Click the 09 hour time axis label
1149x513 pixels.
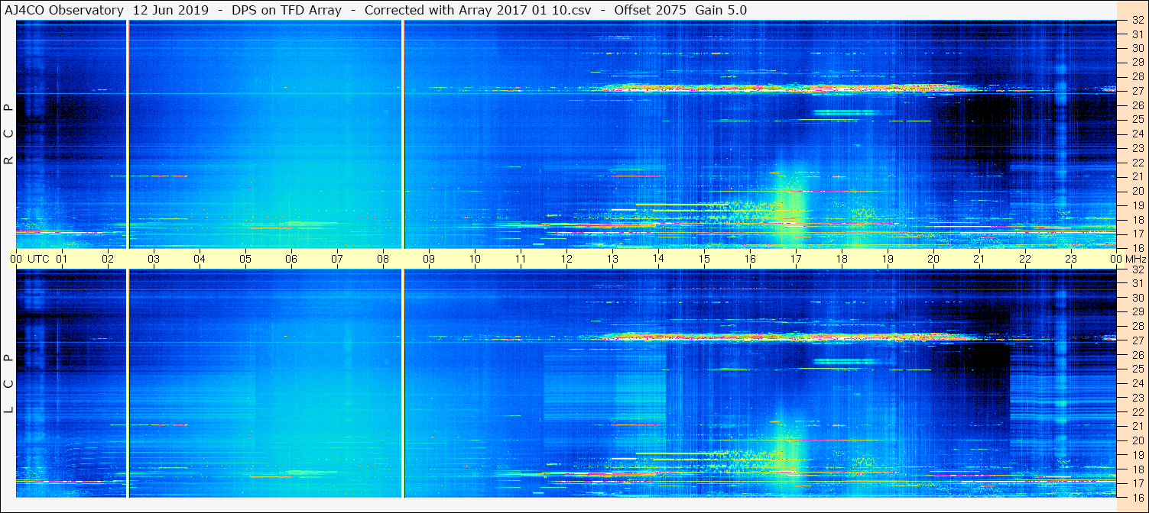[x=429, y=259]
